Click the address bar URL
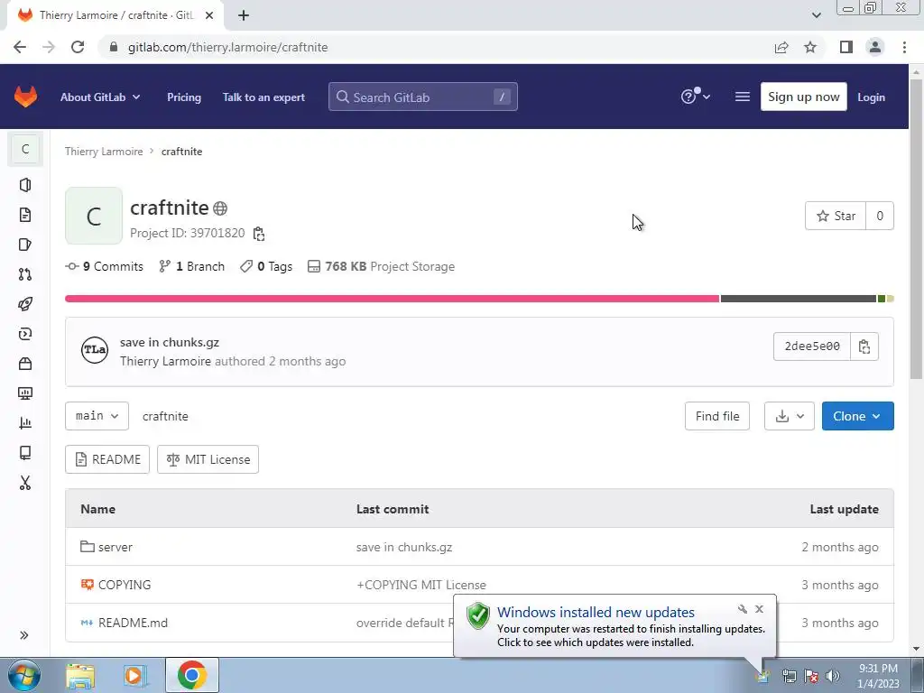Viewport: 924px width, 693px height. pos(227,47)
